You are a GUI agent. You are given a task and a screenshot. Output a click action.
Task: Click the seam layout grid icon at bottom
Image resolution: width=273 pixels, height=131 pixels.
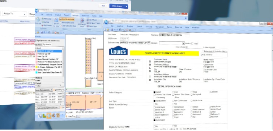(58, 116)
